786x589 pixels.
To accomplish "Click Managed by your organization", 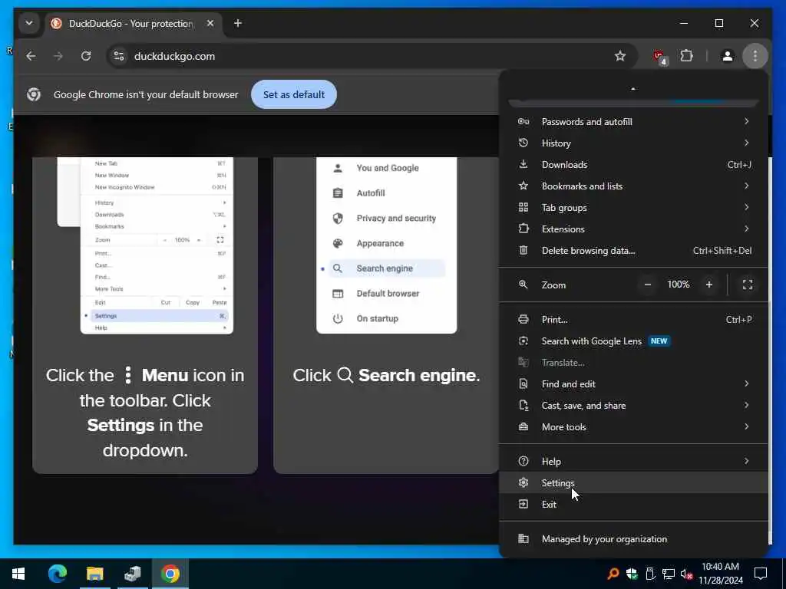I will 633,539.
